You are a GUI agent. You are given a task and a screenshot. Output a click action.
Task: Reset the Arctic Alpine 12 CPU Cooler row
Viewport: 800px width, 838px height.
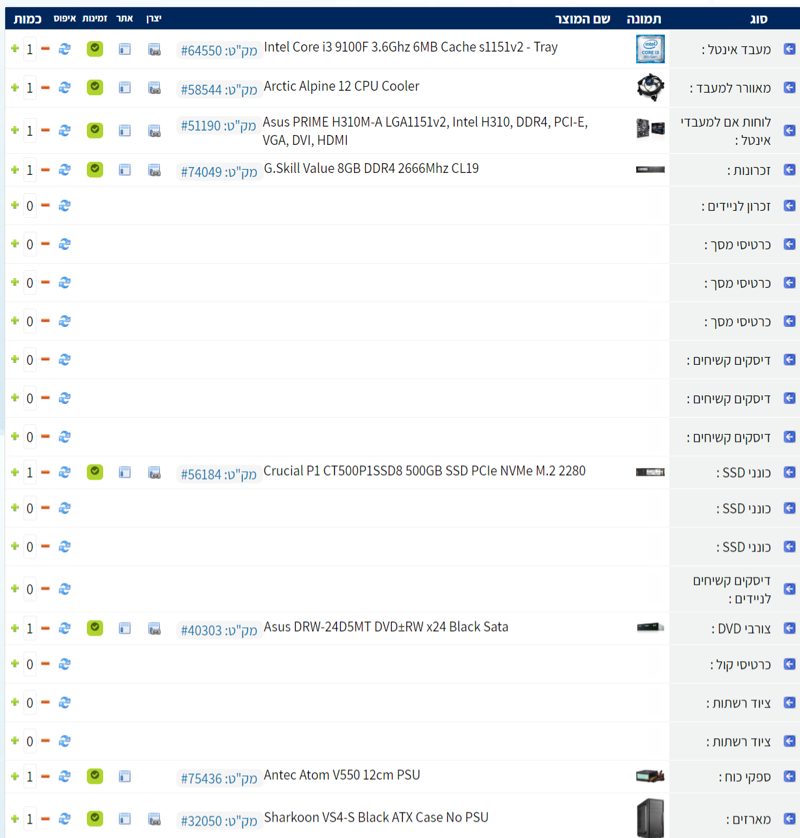(x=65, y=87)
